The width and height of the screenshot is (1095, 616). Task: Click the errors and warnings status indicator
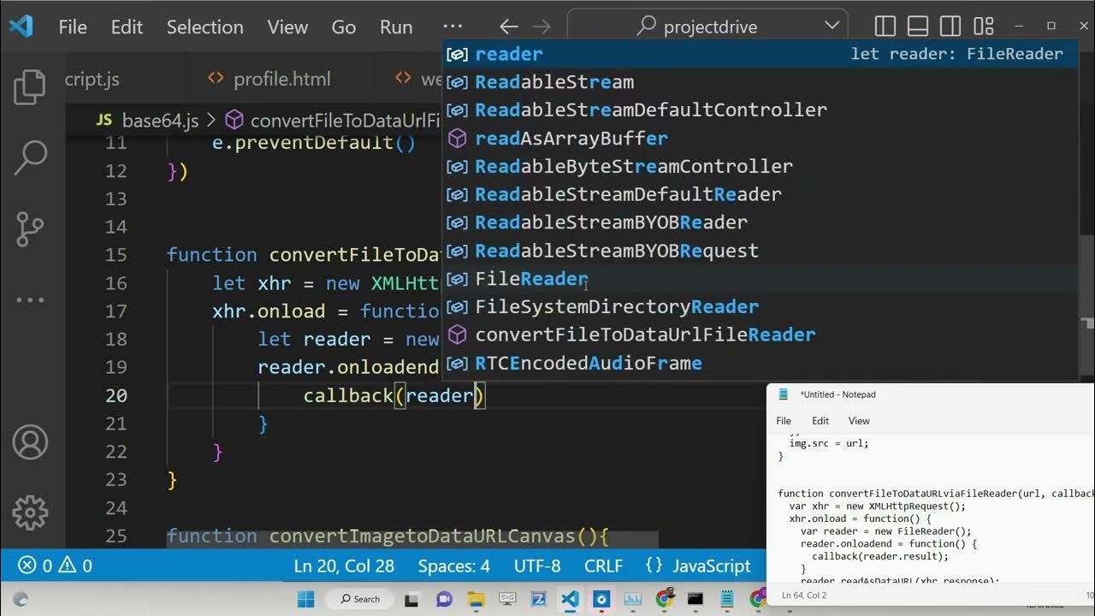tap(56, 566)
